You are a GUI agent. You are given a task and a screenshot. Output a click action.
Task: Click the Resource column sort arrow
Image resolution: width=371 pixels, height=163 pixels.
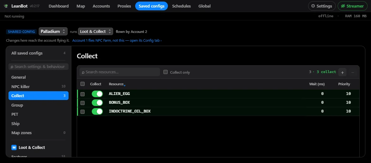tap(125, 85)
